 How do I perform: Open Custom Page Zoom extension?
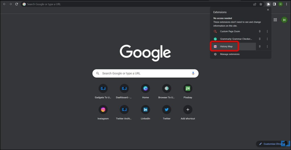tap(233, 31)
